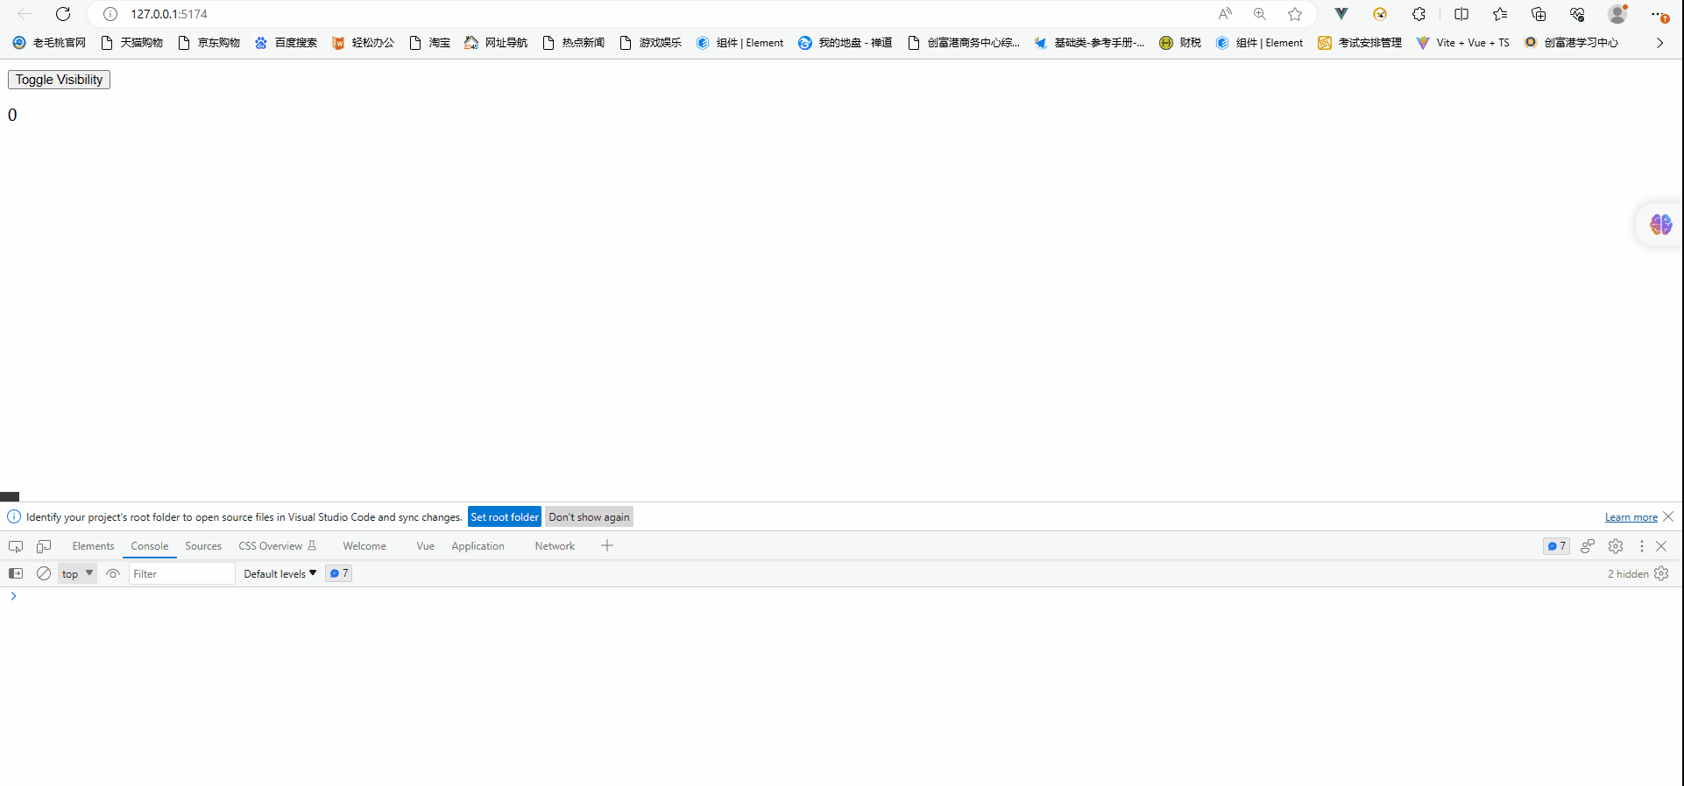Click the eye icon to create a live expression
This screenshot has height=786, width=1684.
(113, 573)
